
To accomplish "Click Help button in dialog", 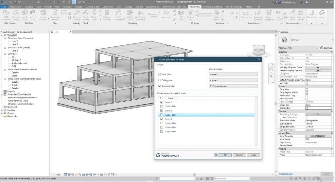I will [x=254, y=155].
